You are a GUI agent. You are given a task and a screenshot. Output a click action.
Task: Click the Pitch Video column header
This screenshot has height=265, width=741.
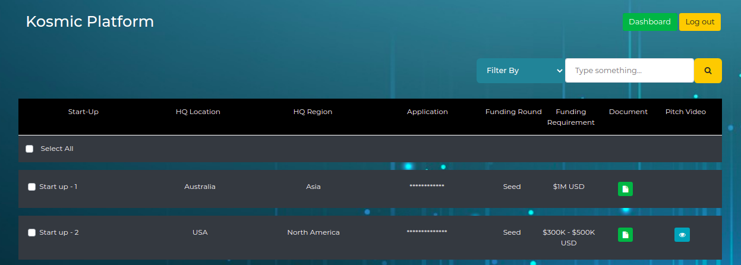(x=686, y=112)
